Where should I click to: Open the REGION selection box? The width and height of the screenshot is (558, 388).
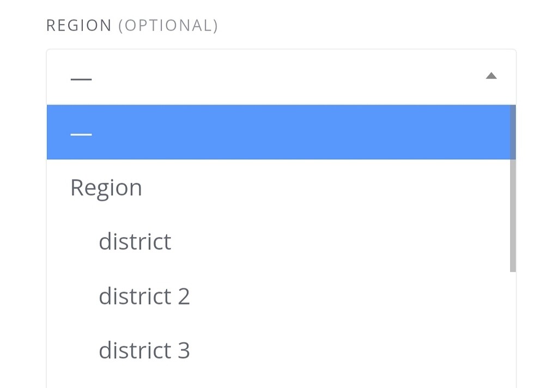(x=272, y=76)
